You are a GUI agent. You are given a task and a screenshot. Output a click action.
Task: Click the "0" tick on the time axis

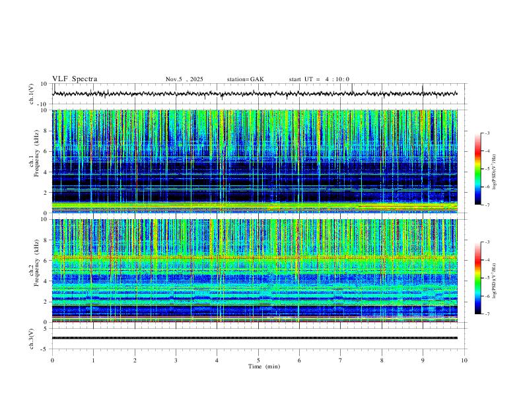click(x=52, y=360)
